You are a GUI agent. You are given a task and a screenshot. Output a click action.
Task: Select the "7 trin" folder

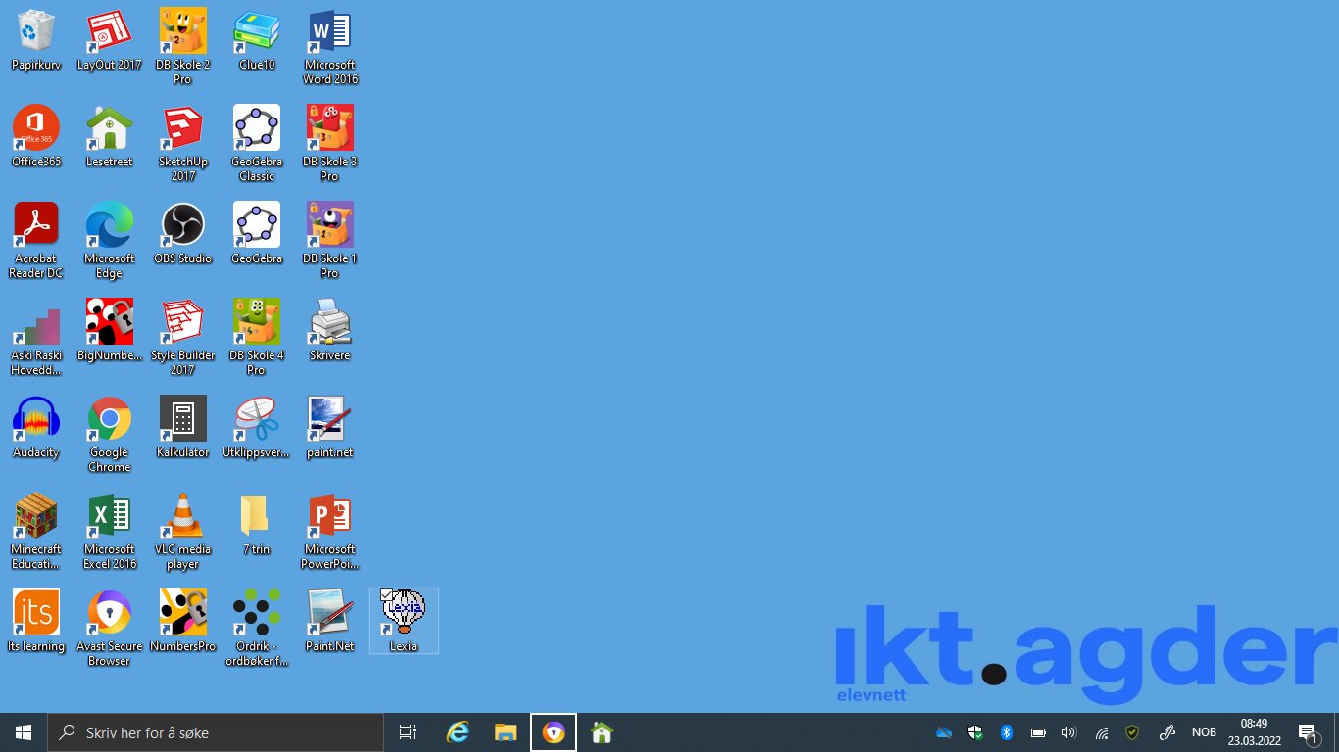(x=256, y=525)
